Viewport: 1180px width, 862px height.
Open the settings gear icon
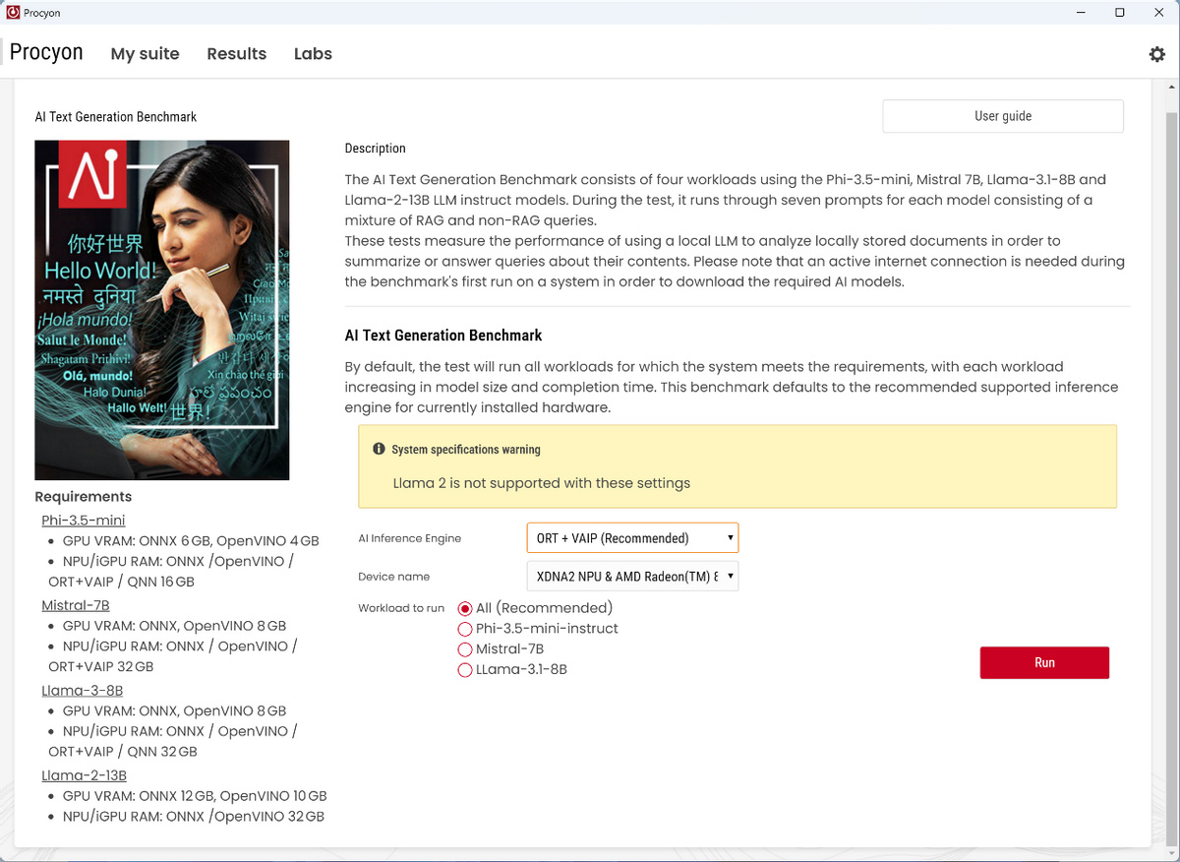[1156, 54]
